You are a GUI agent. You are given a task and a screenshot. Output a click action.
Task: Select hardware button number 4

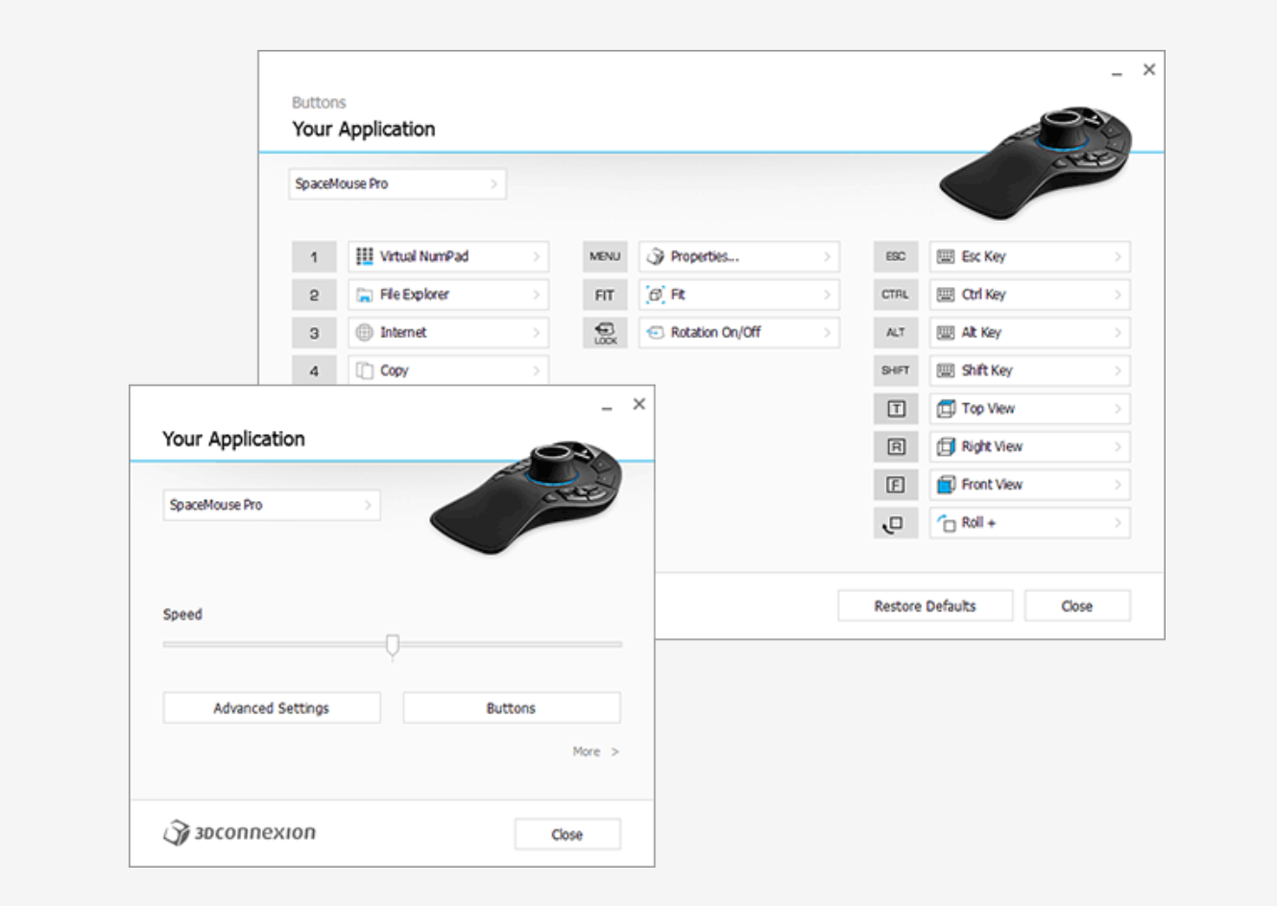(x=314, y=370)
